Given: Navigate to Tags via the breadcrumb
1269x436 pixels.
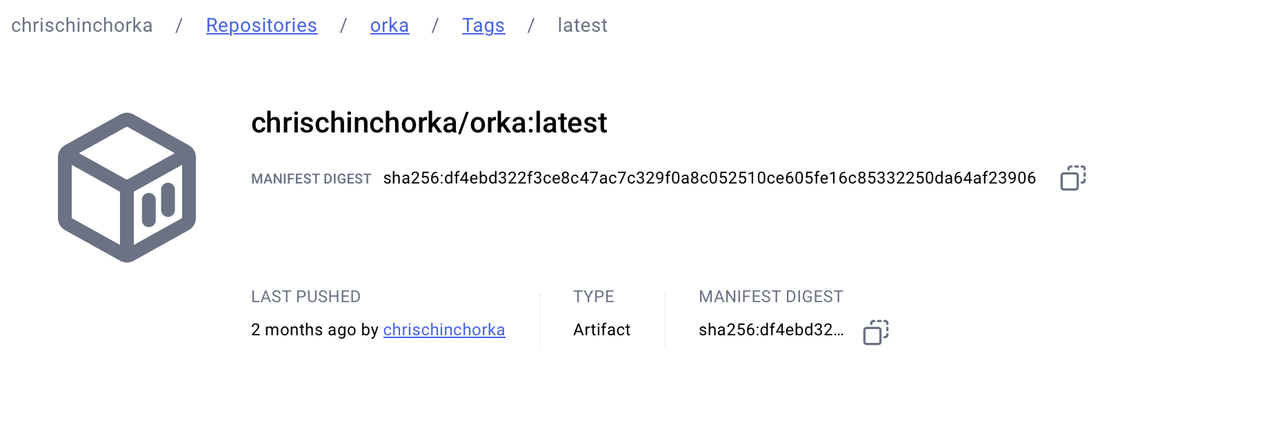Looking at the screenshot, I should 483,25.
